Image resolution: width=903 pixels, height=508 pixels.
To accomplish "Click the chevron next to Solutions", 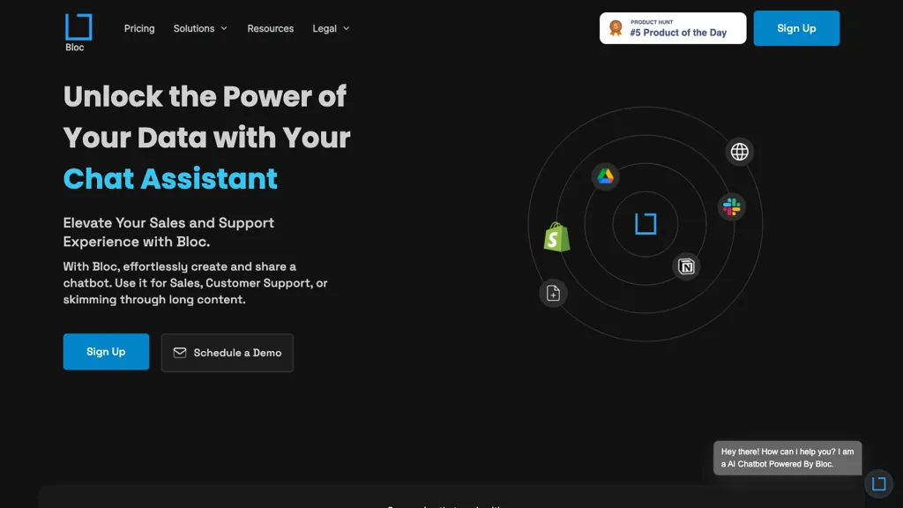I will [224, 28].
